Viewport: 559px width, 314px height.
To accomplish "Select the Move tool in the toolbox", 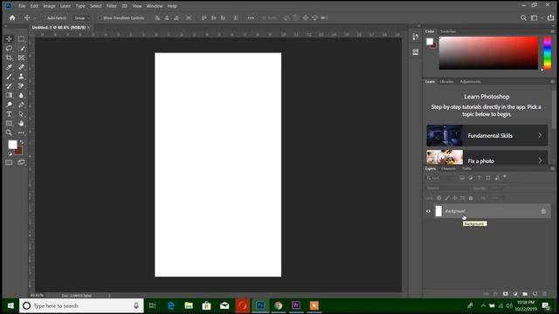I will click(9, 38).
